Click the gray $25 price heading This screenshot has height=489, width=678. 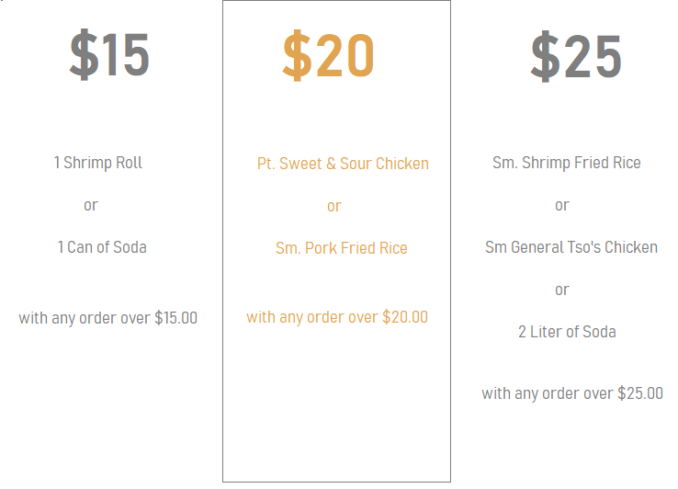click(576, 57)
